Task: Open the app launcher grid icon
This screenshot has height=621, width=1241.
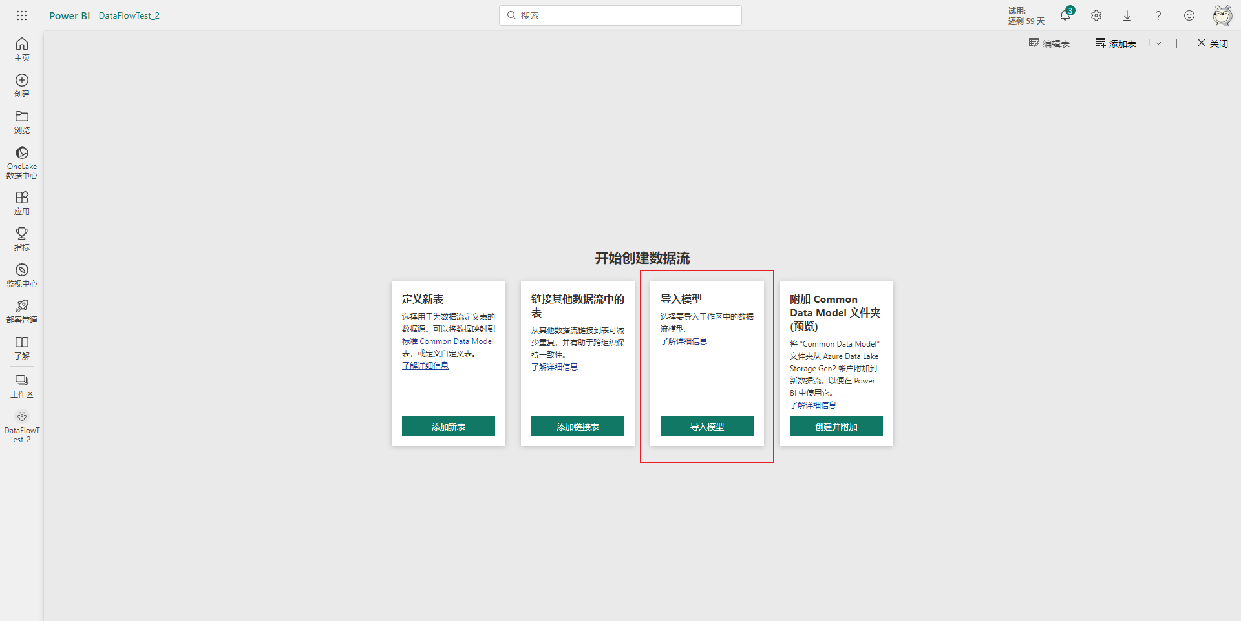Action: pos(22,15)
